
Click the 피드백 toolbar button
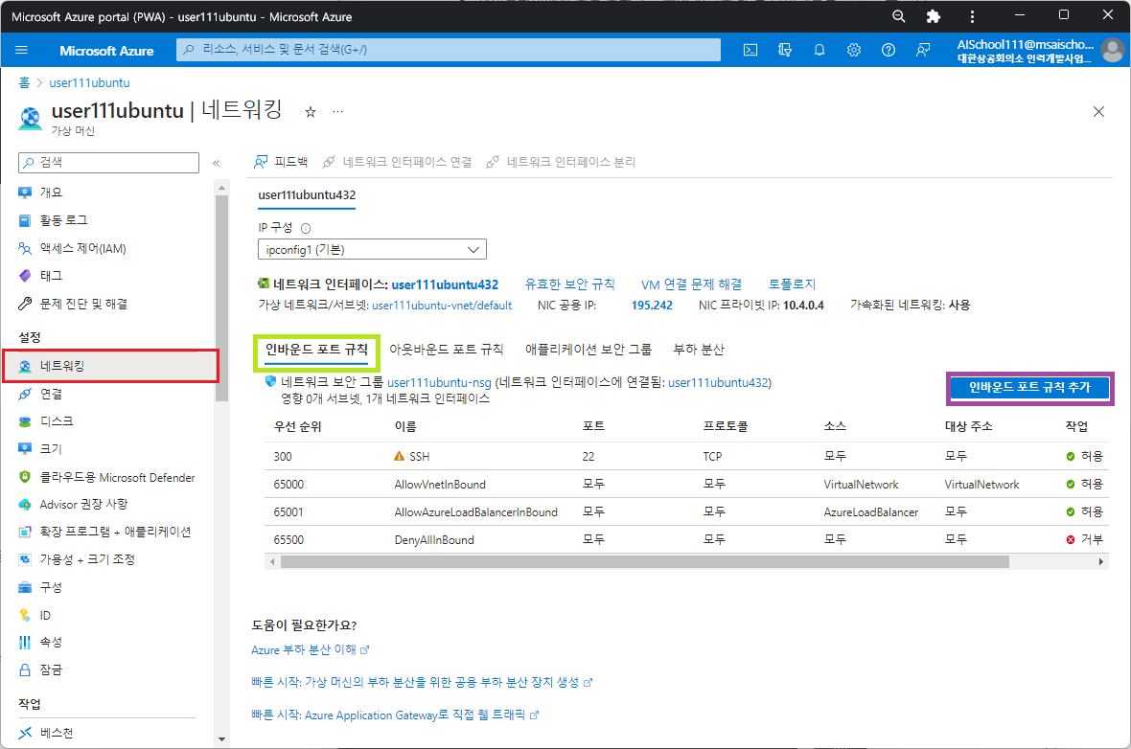pyautogui.click(x=281, y=162)
